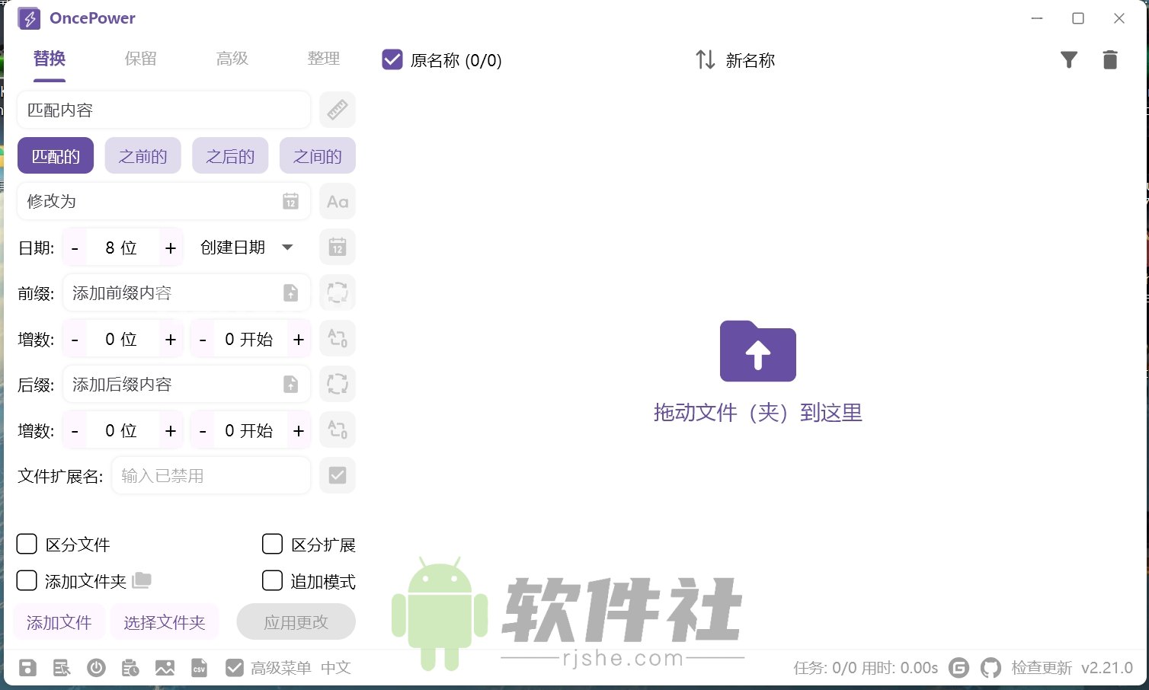Click the 中文 language switch
This screenshot has width=1149, height=690.
[336, 668]
